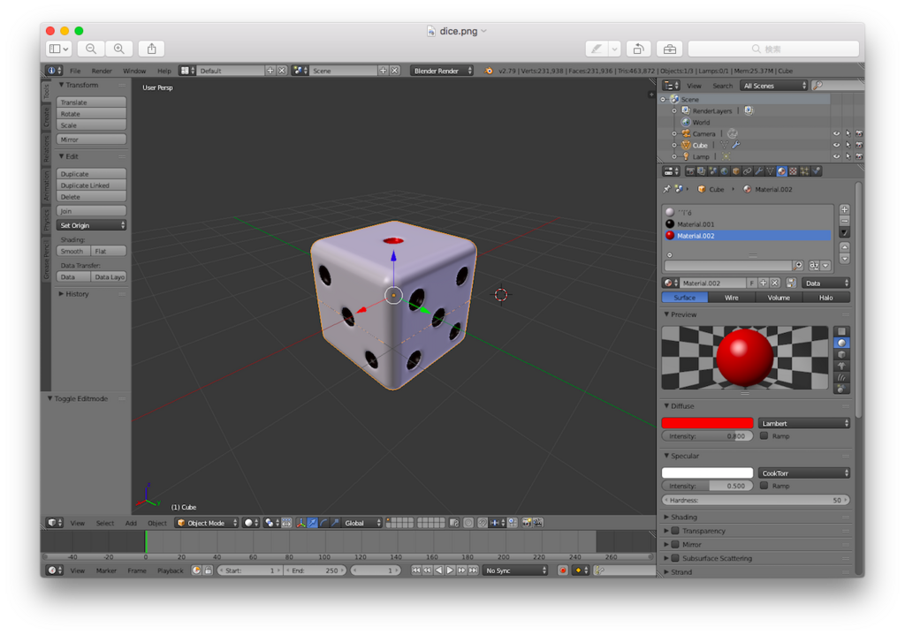Open the Object properties cube icon
Image resolution: width=905 pixels, height=635 pixels.
point(736,171)
